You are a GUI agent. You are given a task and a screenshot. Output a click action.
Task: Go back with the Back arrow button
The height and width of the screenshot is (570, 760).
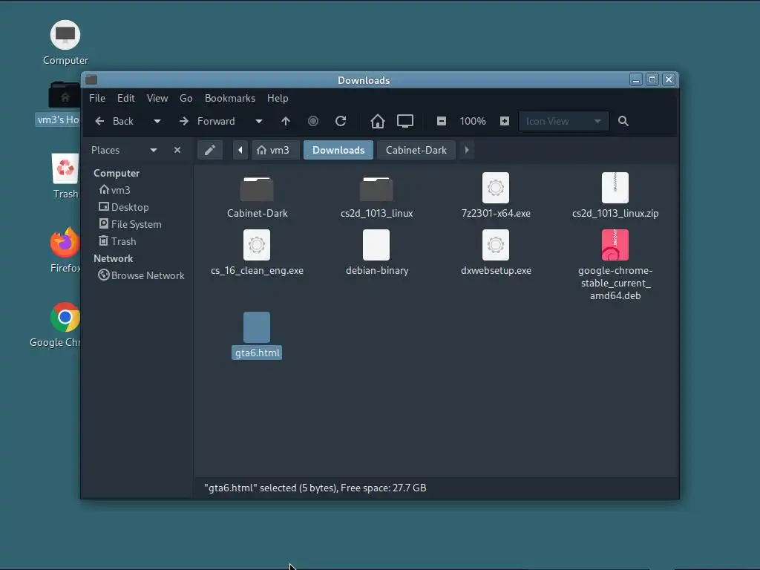coord(114,121)
